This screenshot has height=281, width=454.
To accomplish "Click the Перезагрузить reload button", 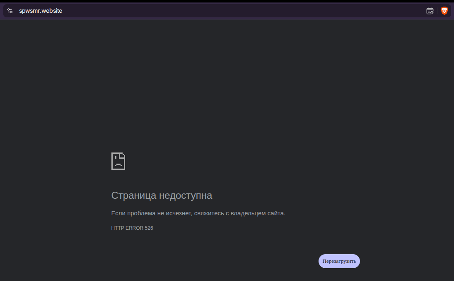I will point(339,261).
